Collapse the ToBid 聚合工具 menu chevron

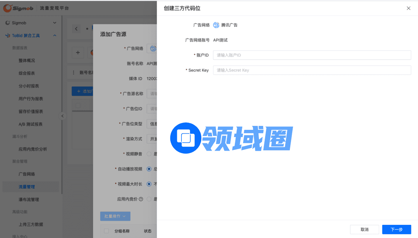point(55,36)
